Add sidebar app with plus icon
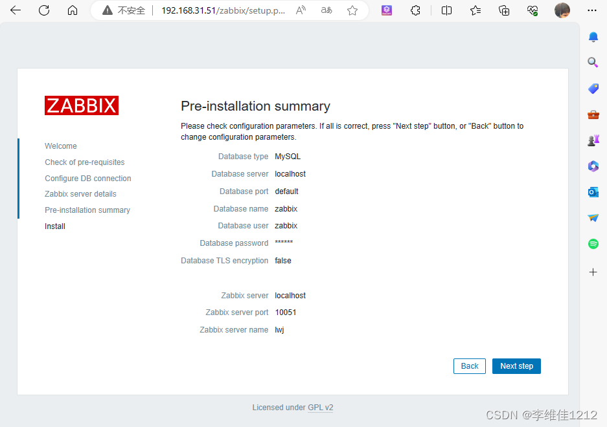Viewport: 607px width, 427px height. tap(593, 272)
